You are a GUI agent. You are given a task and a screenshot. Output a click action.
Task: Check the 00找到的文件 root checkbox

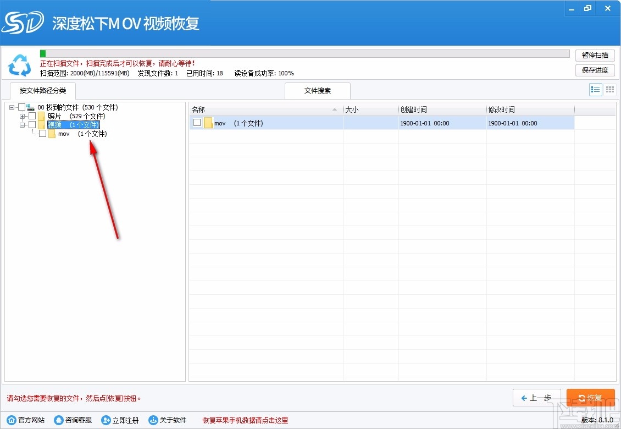click(21, 107)
